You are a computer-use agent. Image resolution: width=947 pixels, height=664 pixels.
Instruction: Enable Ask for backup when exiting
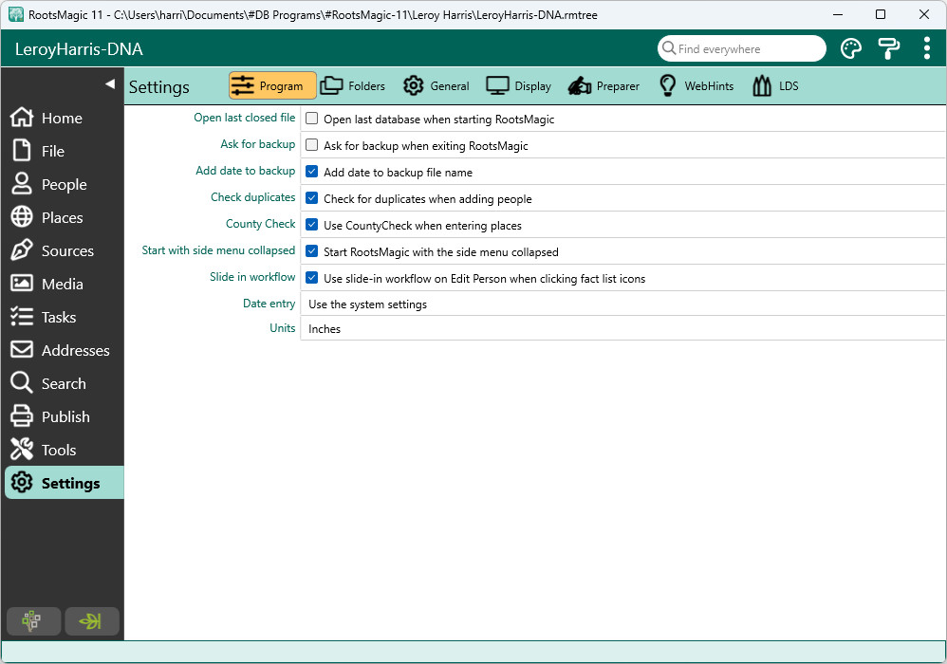pos(311,145)
